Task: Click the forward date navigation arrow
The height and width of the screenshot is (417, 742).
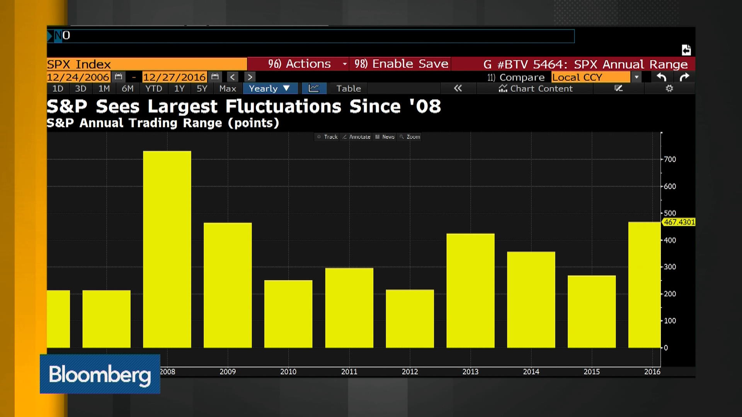Action: [x=250, y=77]
